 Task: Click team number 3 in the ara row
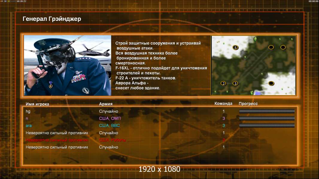[x=224, y=126]
